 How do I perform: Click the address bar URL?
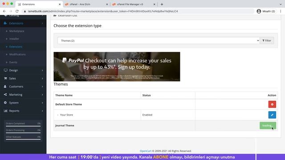click(103, 11)
